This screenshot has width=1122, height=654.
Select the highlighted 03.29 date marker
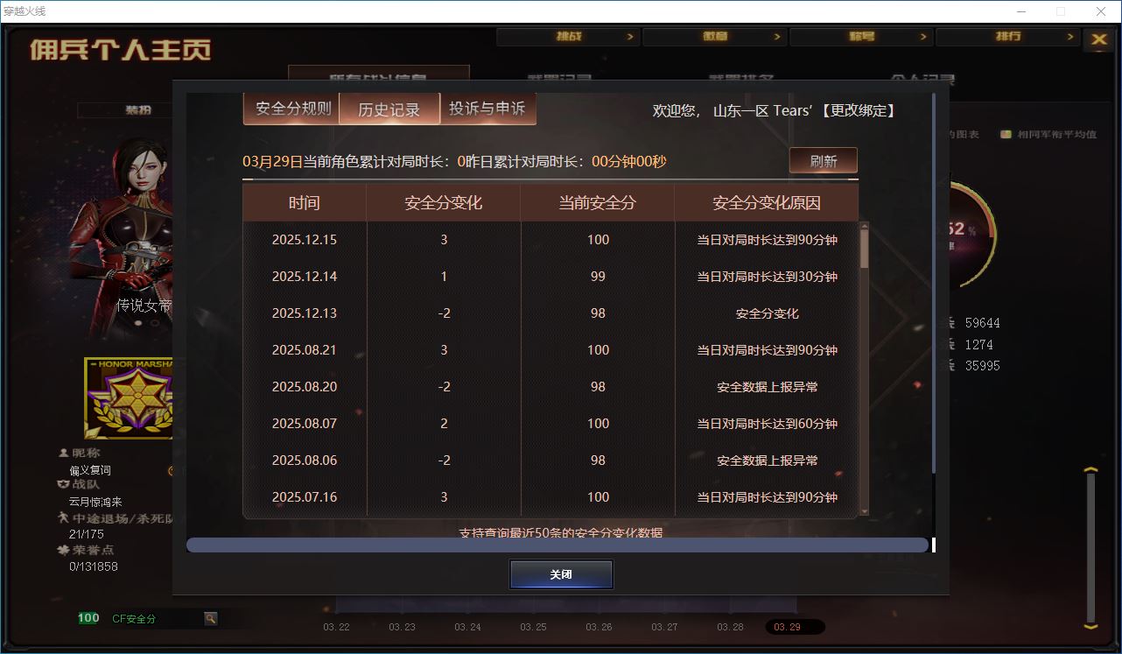click(x=795, y=626)
